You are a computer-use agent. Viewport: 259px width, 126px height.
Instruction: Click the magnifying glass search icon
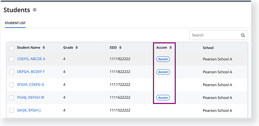coord(243,35)
